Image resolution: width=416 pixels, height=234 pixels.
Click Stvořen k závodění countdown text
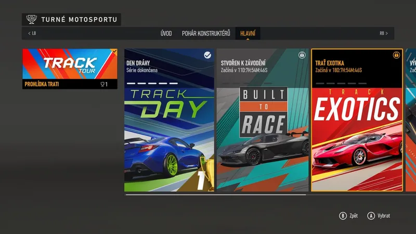(244, 70)
